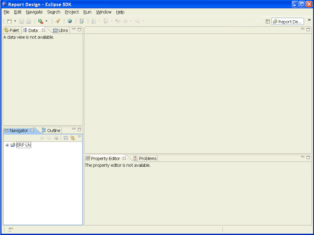Click the rocket icon in the toolbar
The image size is (314, 235).
pos(58,21)
